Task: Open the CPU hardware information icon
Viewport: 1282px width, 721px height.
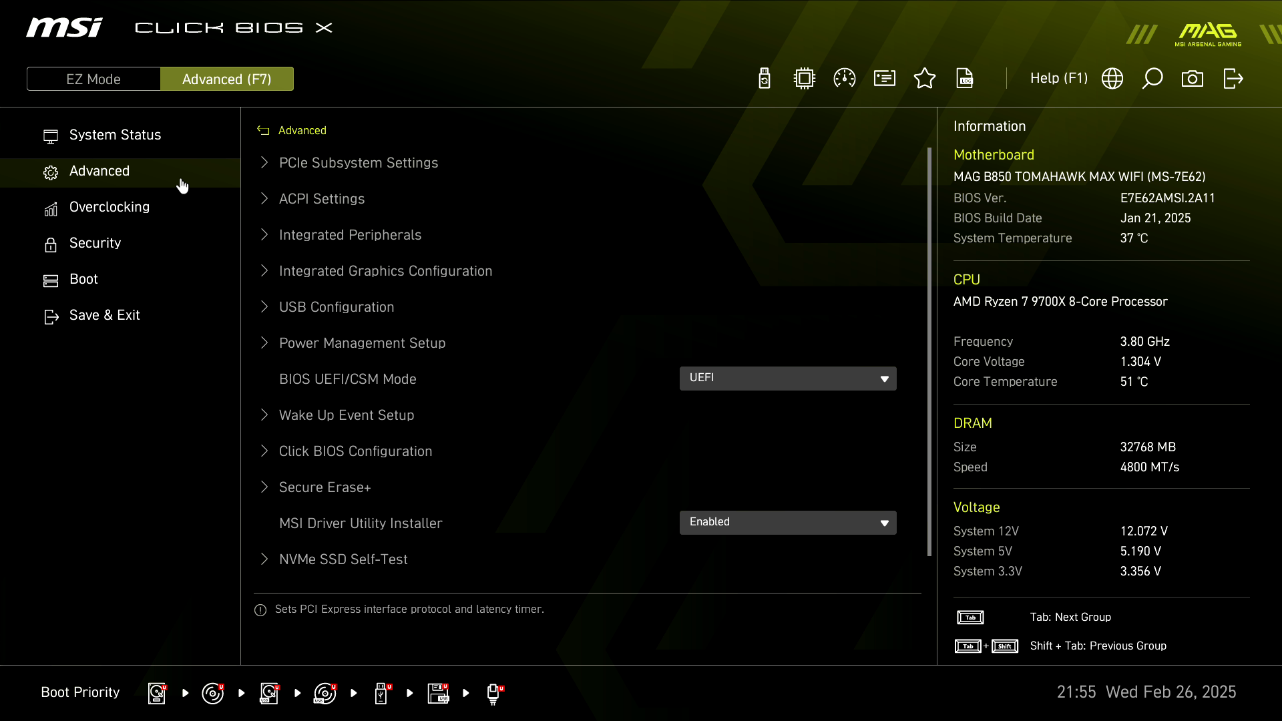Action: 804,78
